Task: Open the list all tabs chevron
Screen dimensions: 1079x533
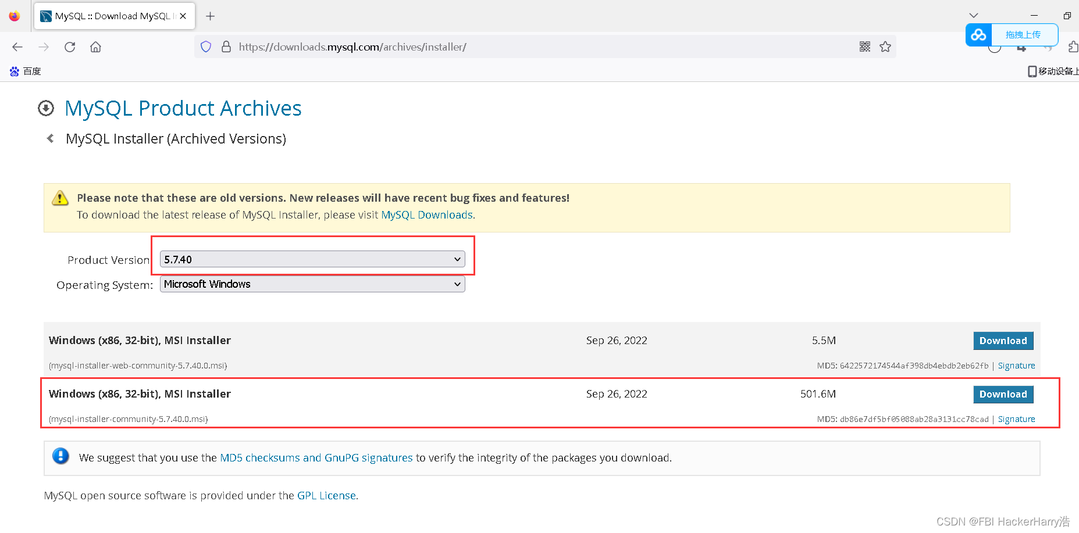Action: (974, 16)
